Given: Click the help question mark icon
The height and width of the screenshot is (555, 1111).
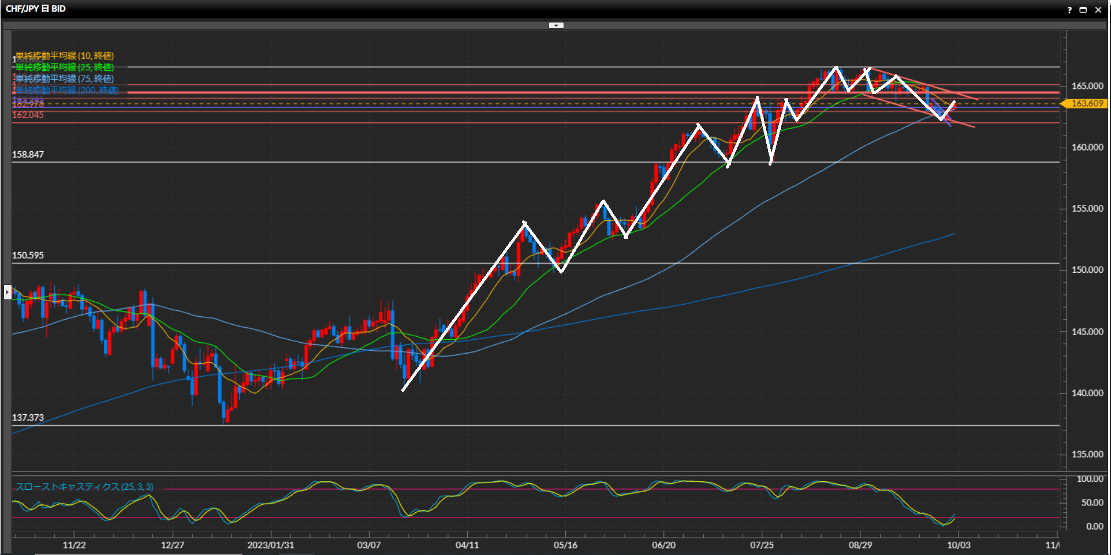Looking at the screenshot, I should (1069, 10).
